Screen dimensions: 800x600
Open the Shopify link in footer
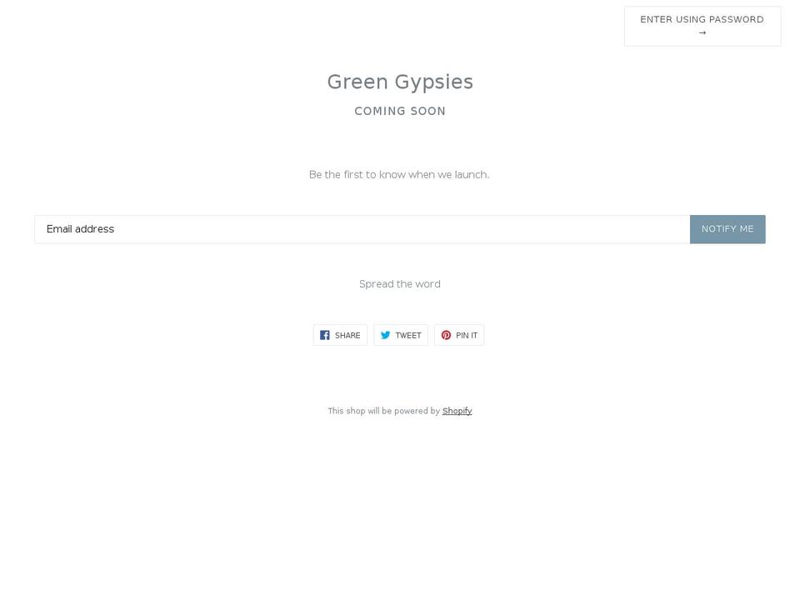[457, 411]
